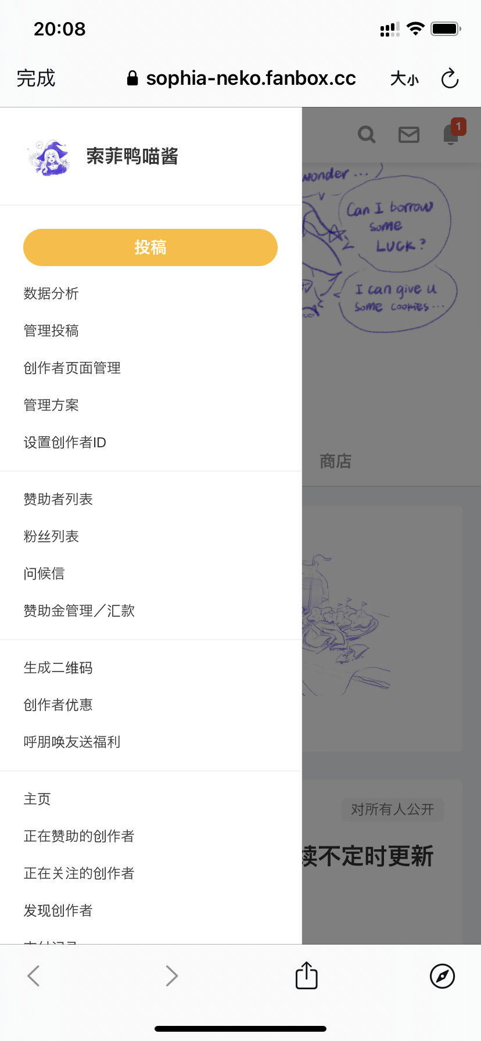Tap the search magnifier icon

pyautogui.click(x=367, y=135)
